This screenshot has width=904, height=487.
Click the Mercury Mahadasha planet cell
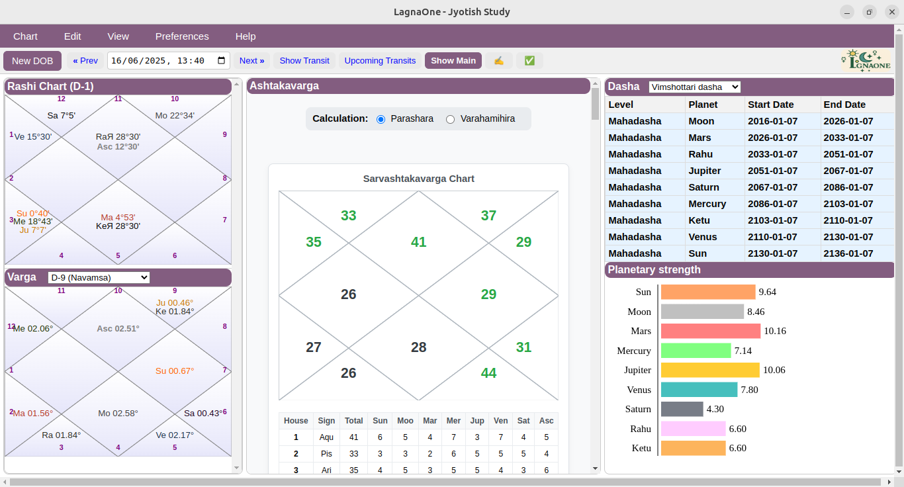tap(715, 204)
